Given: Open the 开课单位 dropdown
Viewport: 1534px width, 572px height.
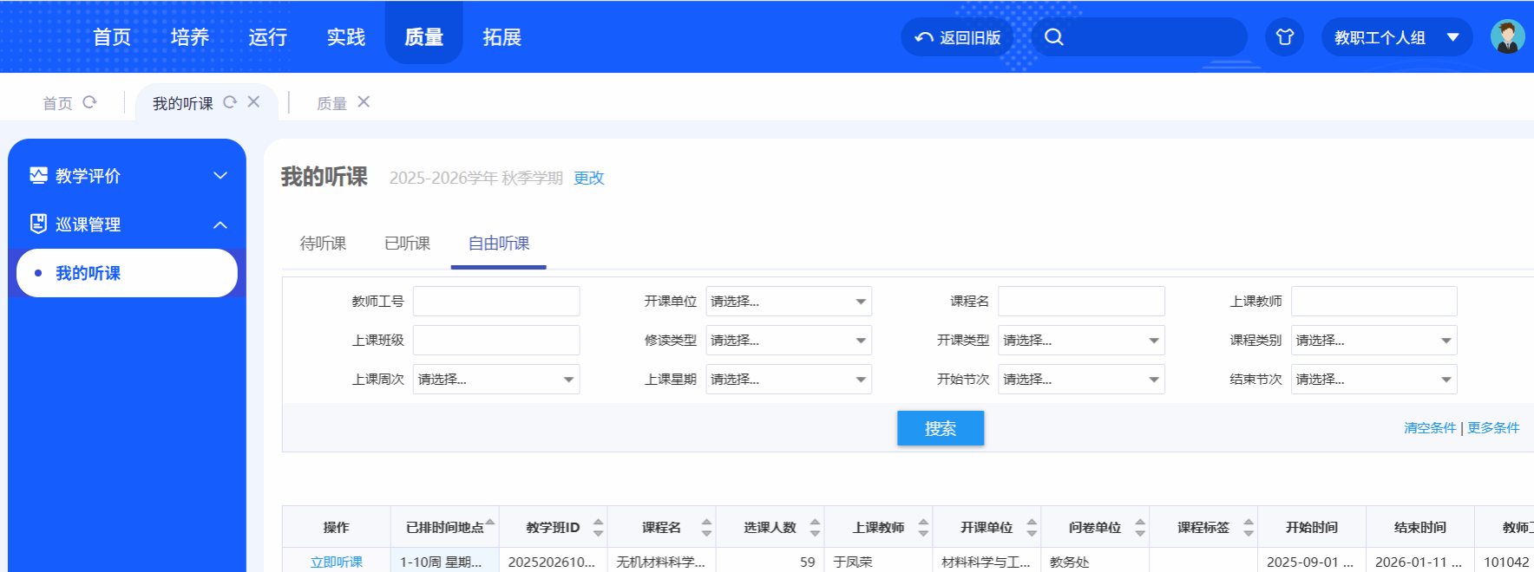Looking at the screenshot, I should (x=788, y=302).
